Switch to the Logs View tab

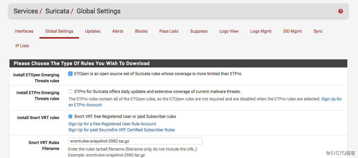click(229, 31)
